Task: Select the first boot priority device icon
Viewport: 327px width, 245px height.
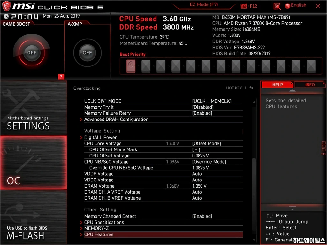Action: (x=131, y=66)
